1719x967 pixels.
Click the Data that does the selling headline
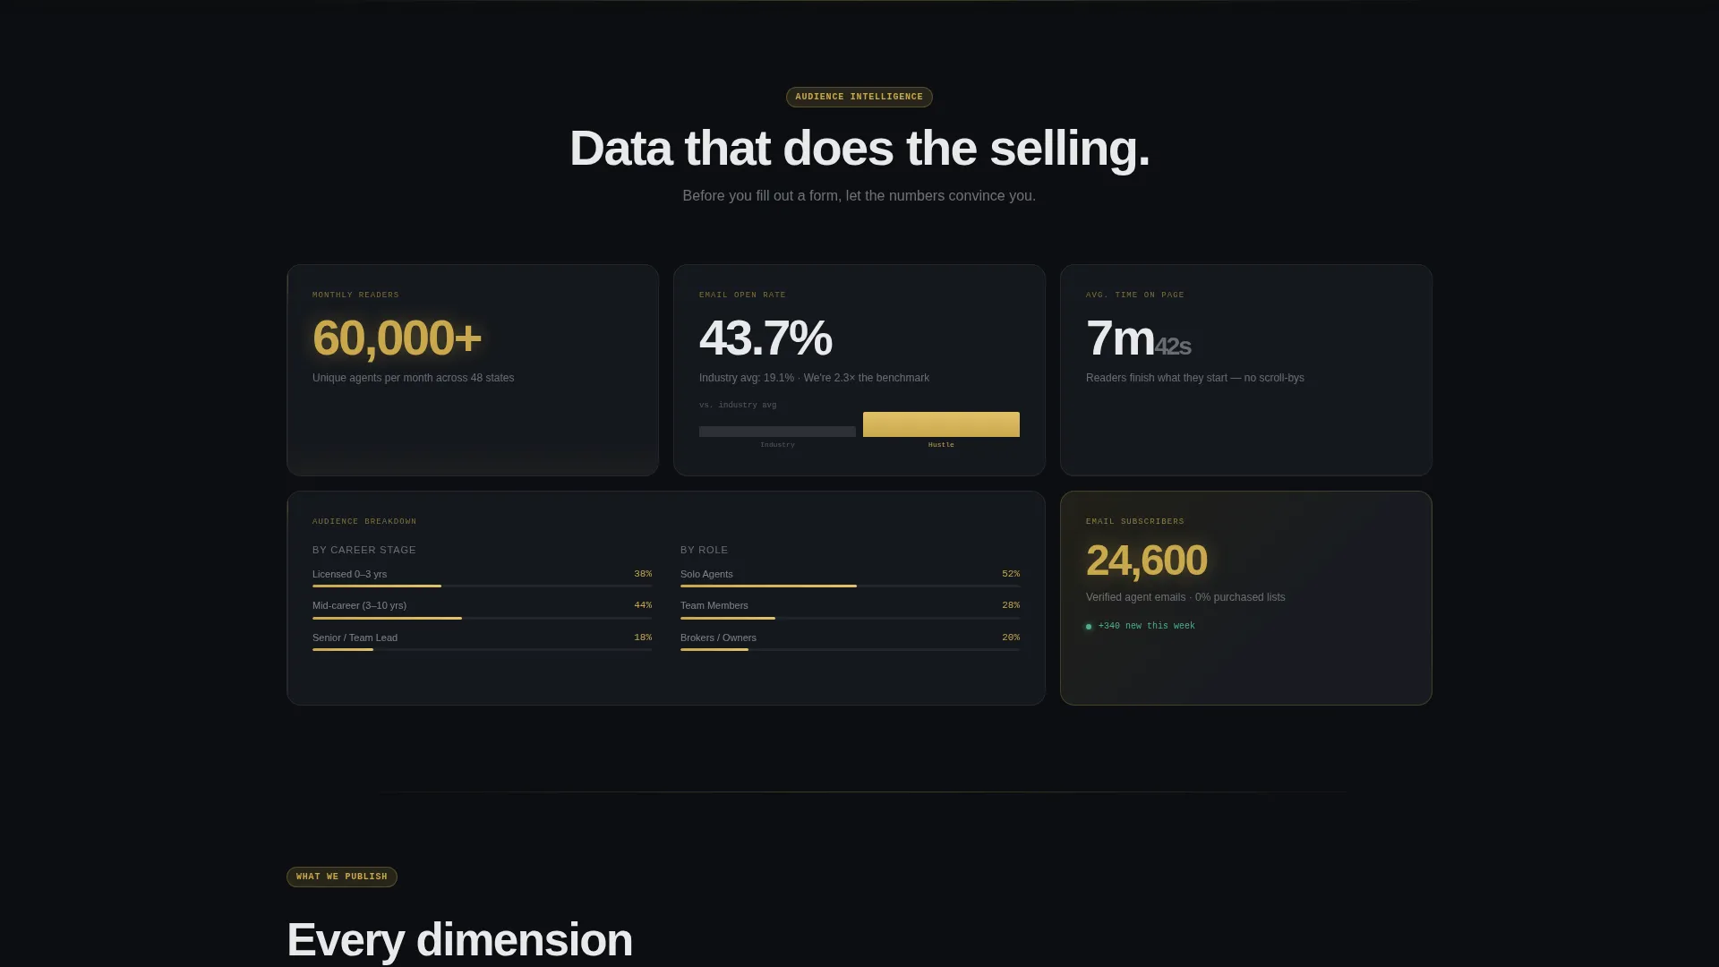(x=859, y=149)
